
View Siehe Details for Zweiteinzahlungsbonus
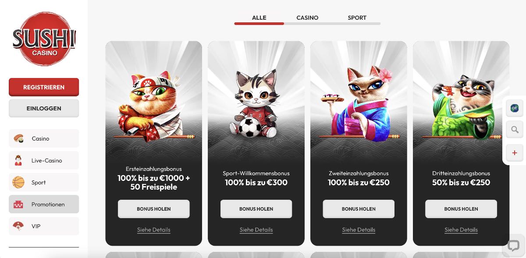pyautogui.click(x=359, y=230)
